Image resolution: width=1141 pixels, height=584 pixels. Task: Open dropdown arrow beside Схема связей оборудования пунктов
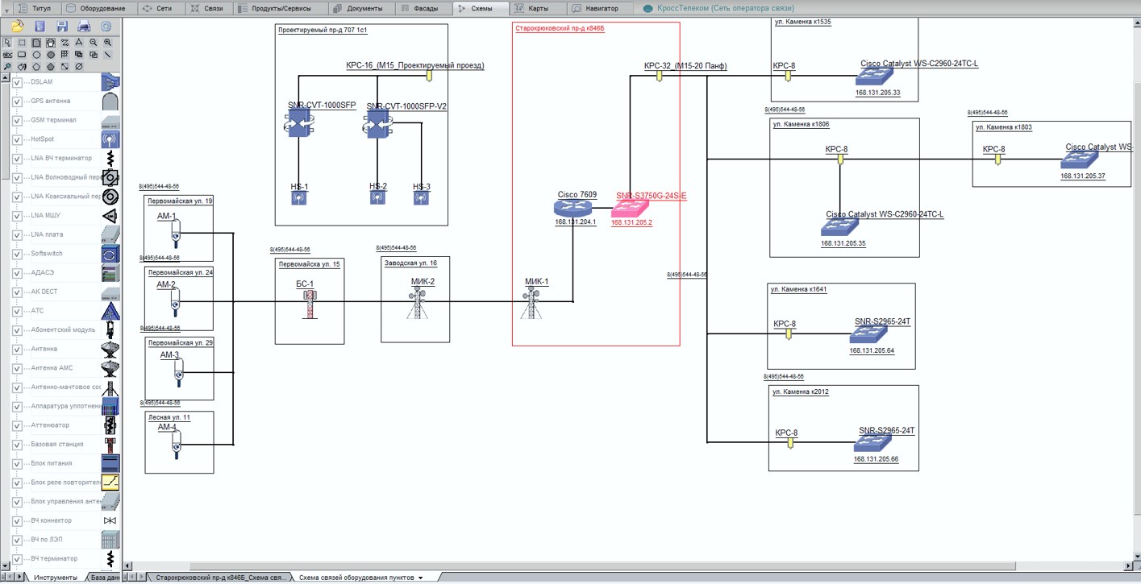(x=421, y=578)
